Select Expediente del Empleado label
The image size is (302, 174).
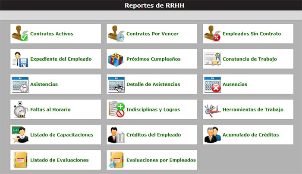[x=61, y=59]
